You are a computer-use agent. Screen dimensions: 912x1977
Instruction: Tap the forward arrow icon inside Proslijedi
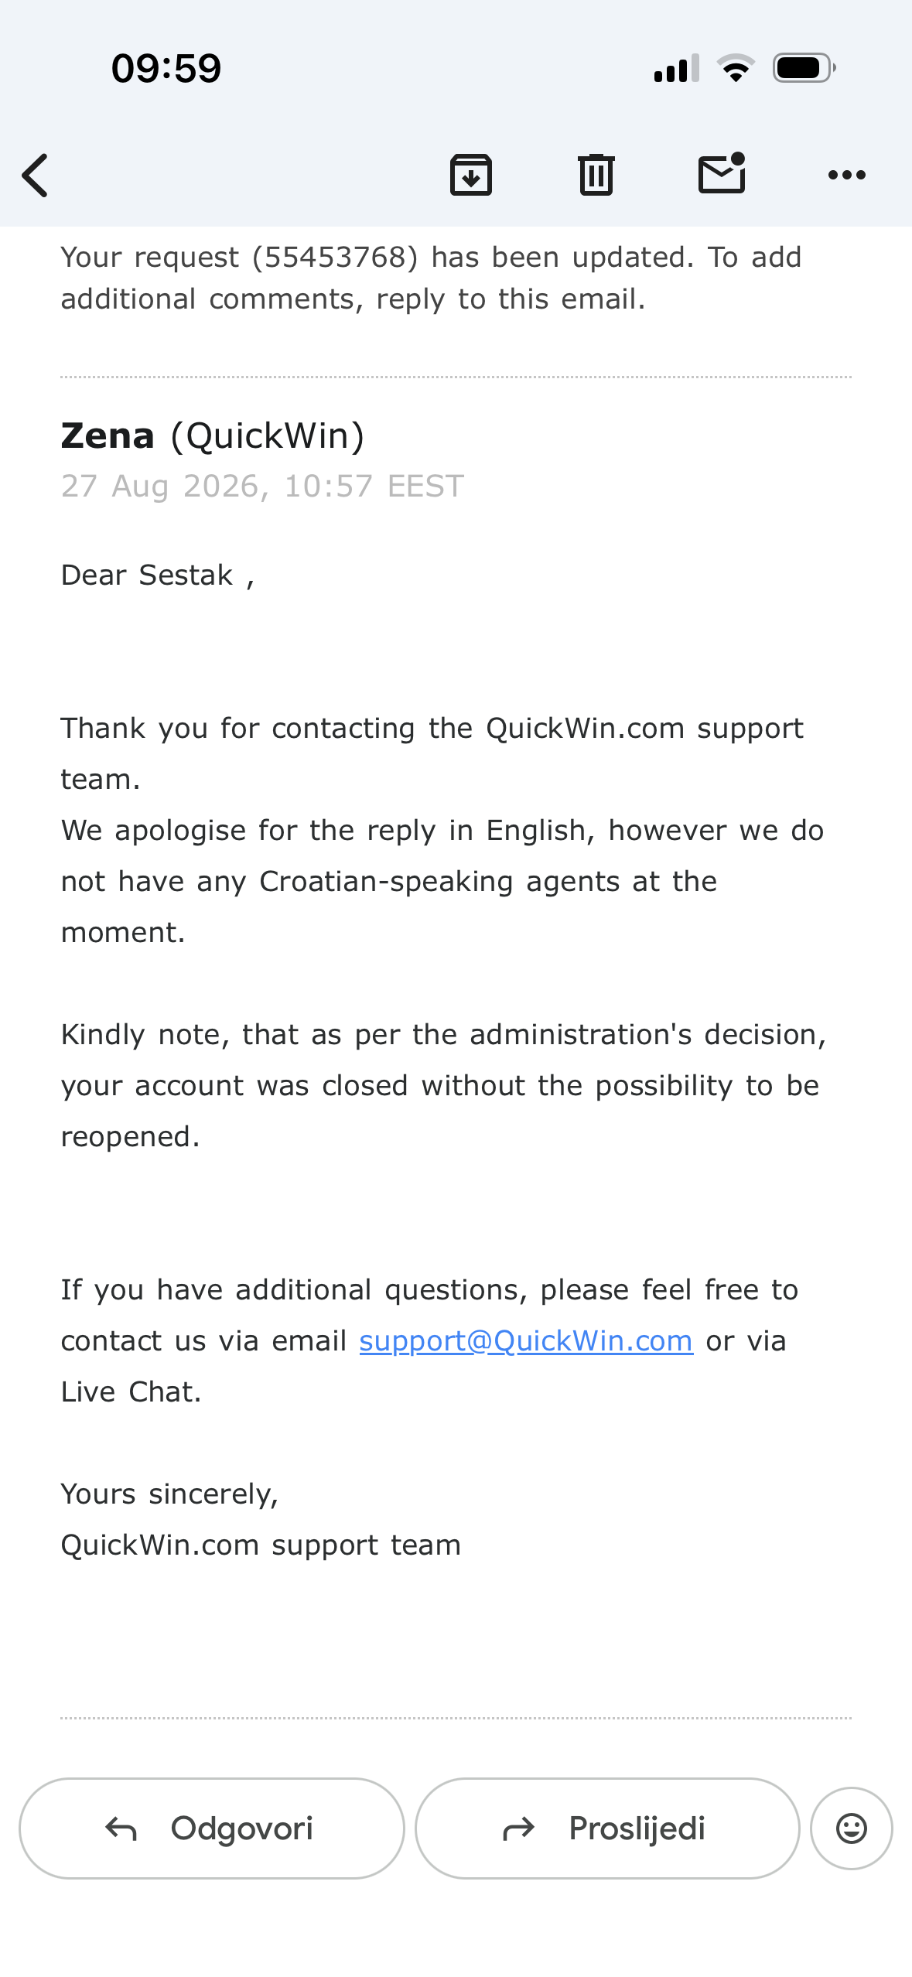(518, 1829)
